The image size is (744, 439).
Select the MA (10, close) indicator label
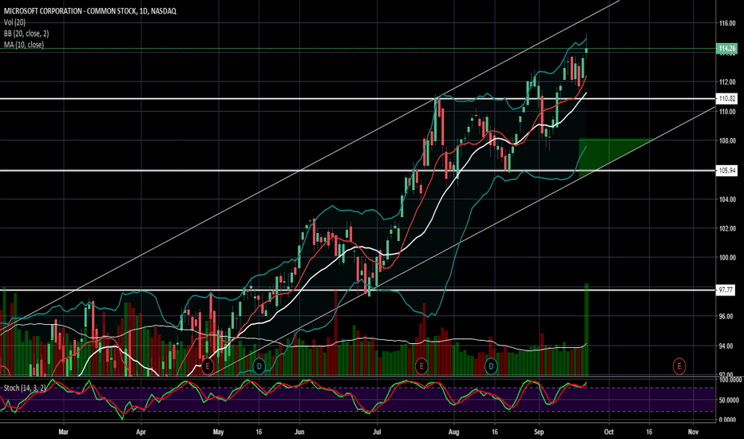pos(24,45)
